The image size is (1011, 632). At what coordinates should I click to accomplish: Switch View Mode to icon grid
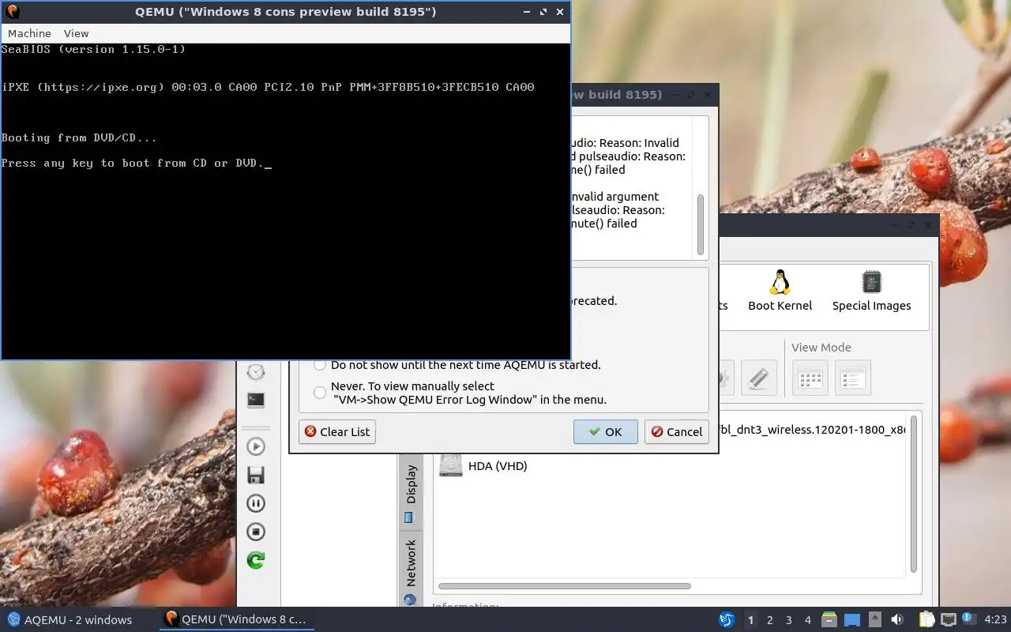click(x=810, y=378)
